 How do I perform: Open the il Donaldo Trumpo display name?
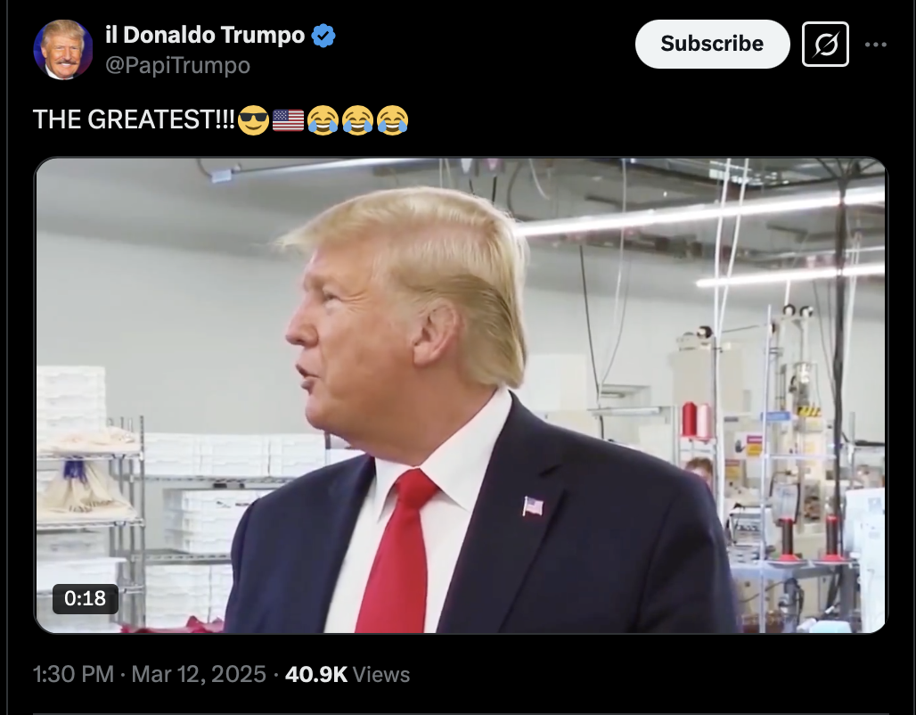(x=205, y=35)
